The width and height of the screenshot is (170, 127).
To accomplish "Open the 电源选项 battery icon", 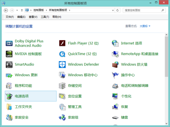I will [9, 96].
